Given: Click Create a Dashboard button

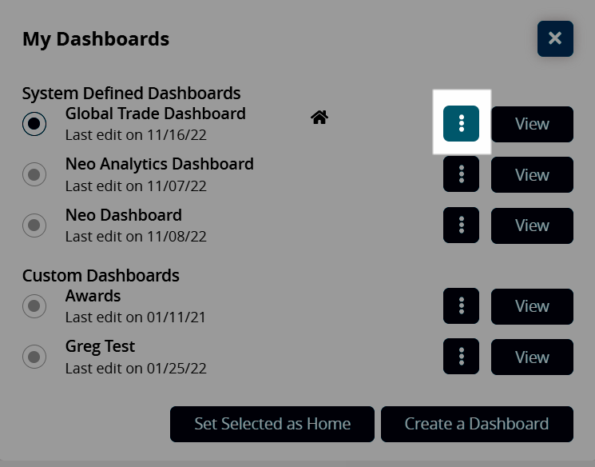Looking at the screenshot, I should (477, 424).
